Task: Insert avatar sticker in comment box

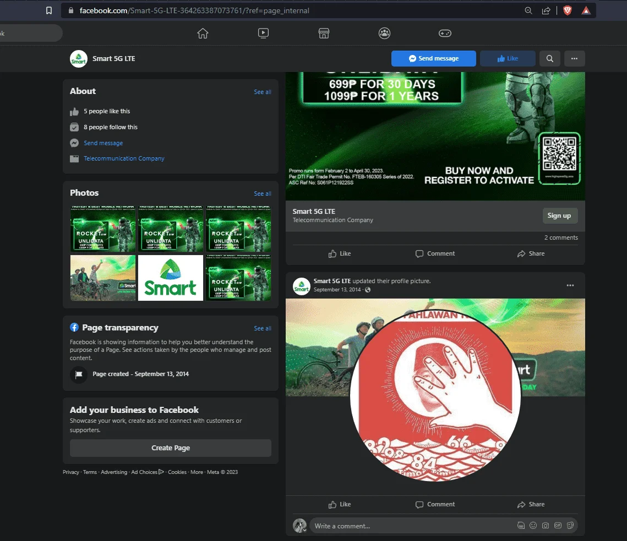Action: 521,526
